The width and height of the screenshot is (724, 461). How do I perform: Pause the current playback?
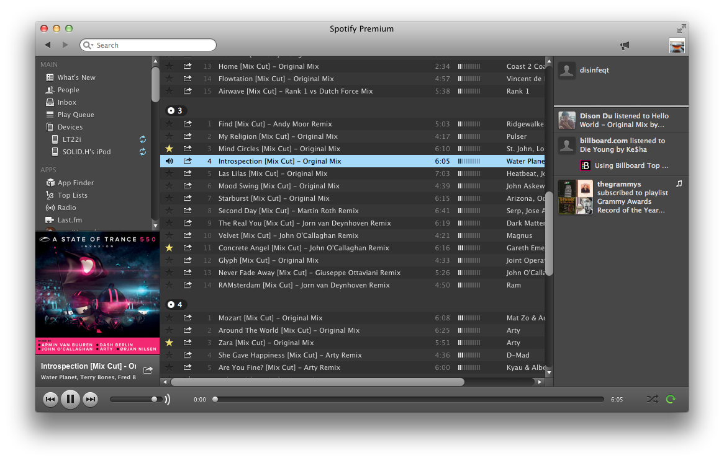[x=70, y=399]
